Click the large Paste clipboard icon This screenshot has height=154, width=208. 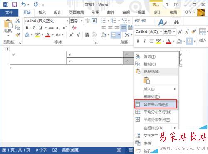pos(8,24)
